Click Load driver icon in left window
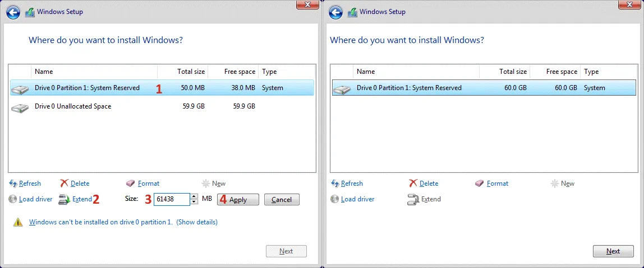Image resolution: width=644 pixels, height=268 pixels. point(13,199)
